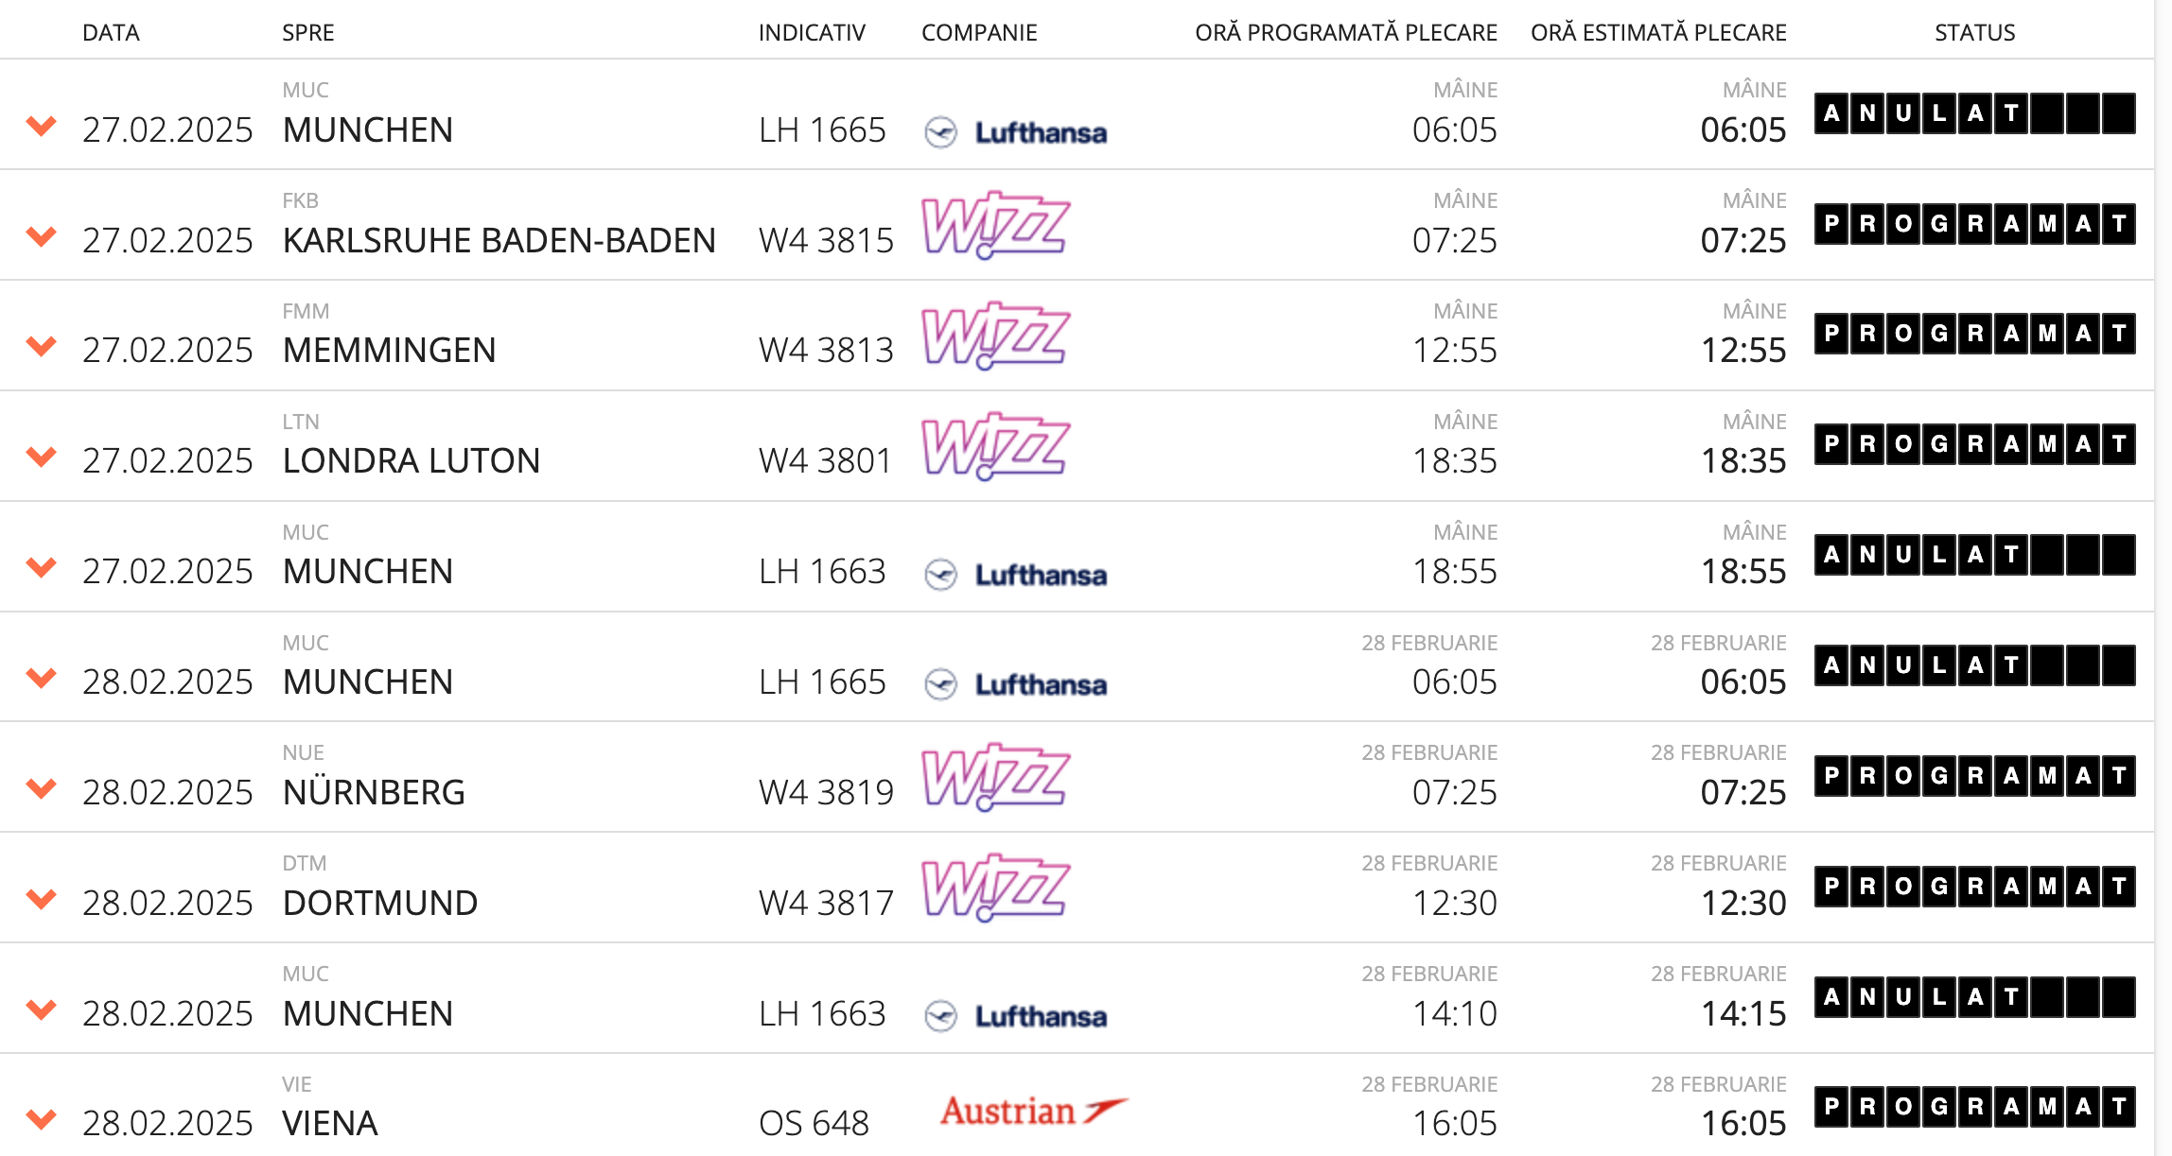Screen dimensions: 2172x1156
Task: Expand the Viena flight row chevron
Action: coord(42,1119)
